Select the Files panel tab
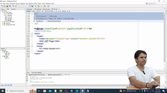Viewport: 167px width, 93px height. click(x=8, y=9)
